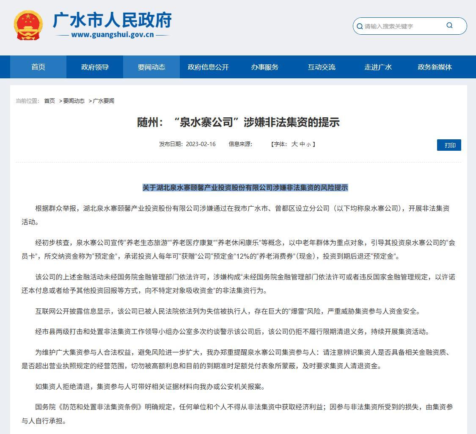Viewport: 476px width, 434px height.
Task: Select the 政务新媒体 navigation item
Action: pyautogui.click(x=435, y=67)
